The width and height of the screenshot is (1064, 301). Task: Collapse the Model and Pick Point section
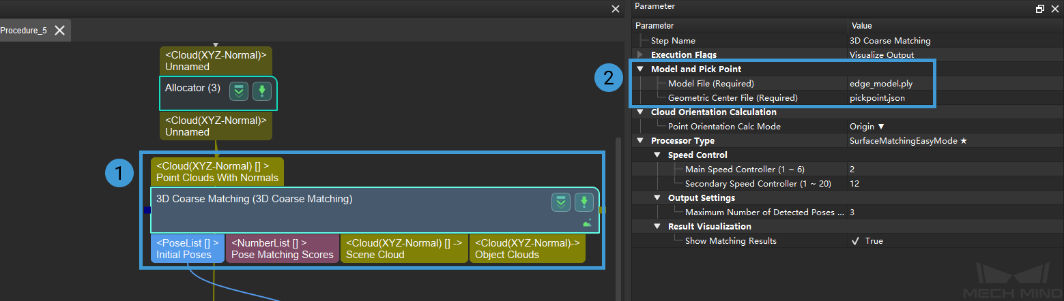640,69
